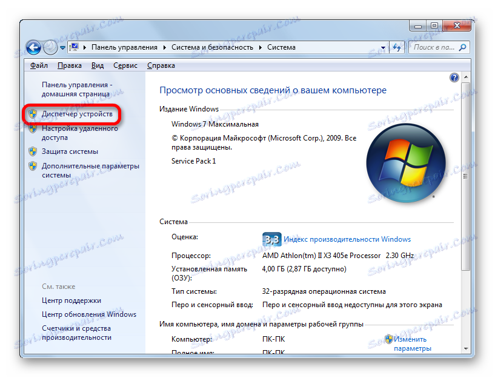Click the magnifier search icon

463,48
